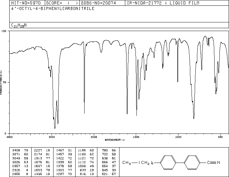Click peak table entry 3049
The width and height of the screenshot is (229, 177).
tap(16, 158)
